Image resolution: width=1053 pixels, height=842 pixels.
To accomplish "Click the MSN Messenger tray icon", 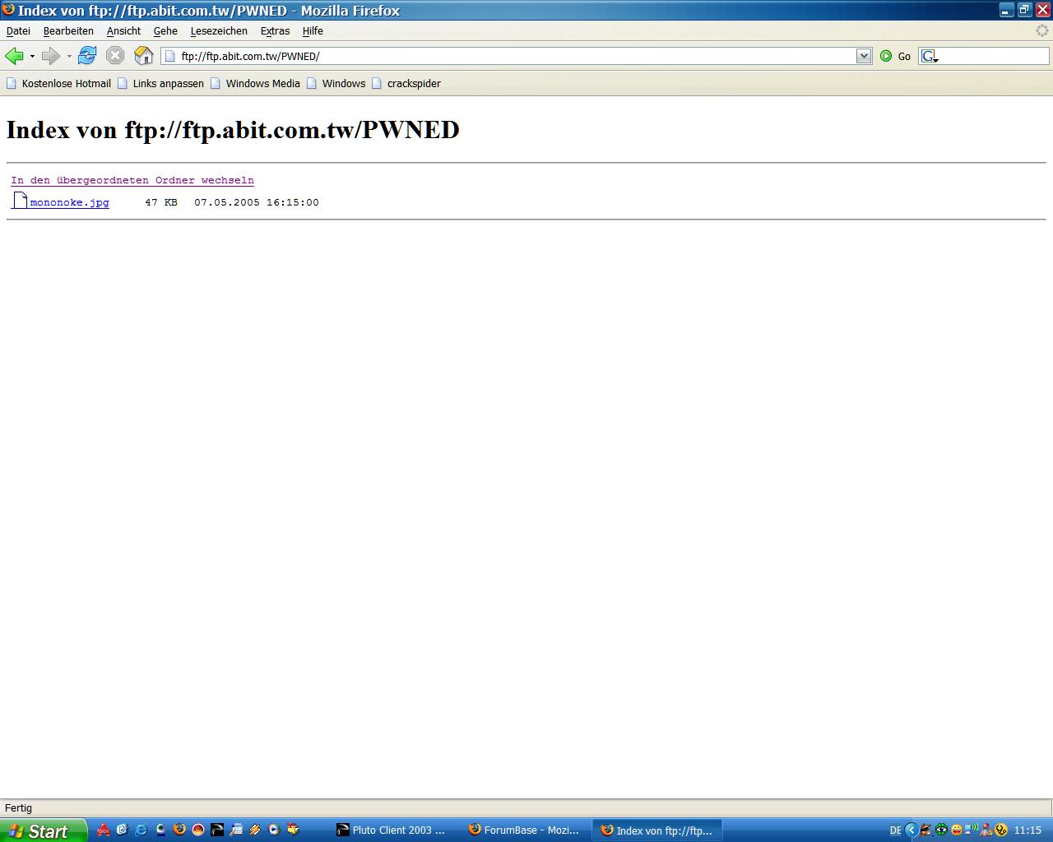I will [x=986, y=830].
